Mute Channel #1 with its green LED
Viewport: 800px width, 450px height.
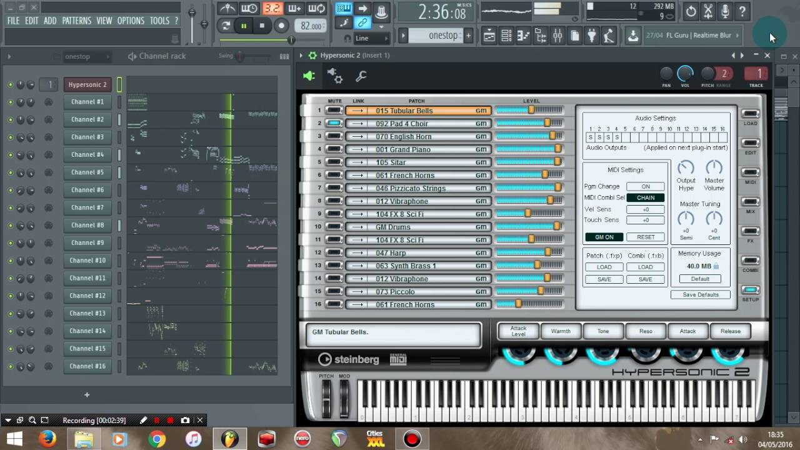tap(10, 102)
